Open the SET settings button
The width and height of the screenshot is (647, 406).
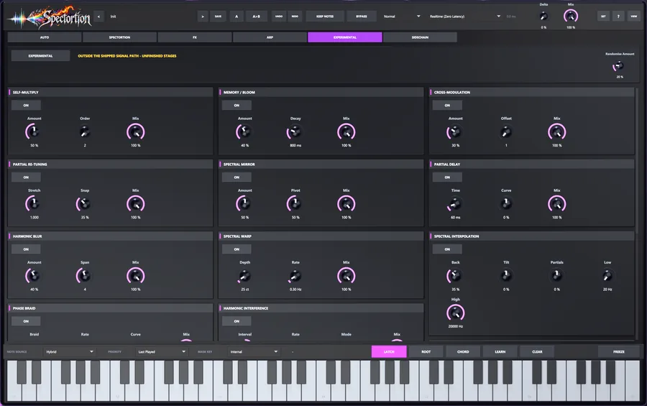tap(603, 17)
